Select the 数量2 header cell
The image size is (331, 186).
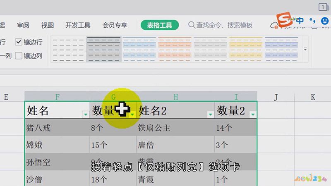click(236, 110)
